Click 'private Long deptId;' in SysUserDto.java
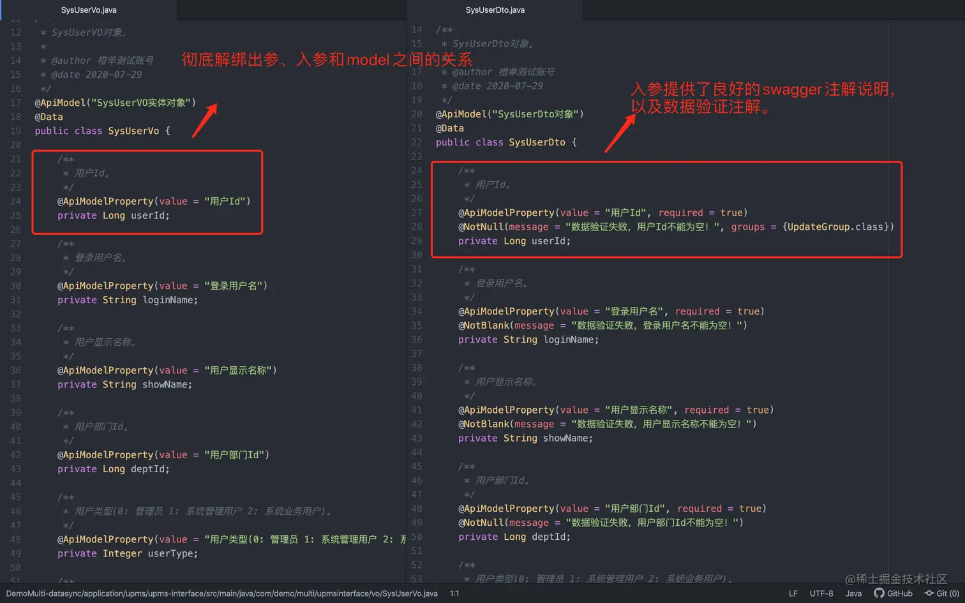Screen dimensions: 965x603 click(514, 537)
